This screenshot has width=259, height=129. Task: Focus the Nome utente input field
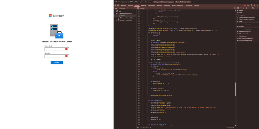[57, 49]
